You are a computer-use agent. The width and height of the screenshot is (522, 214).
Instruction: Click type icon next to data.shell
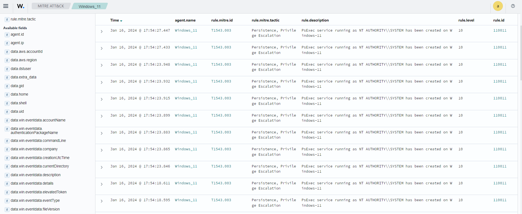(7, 103)
